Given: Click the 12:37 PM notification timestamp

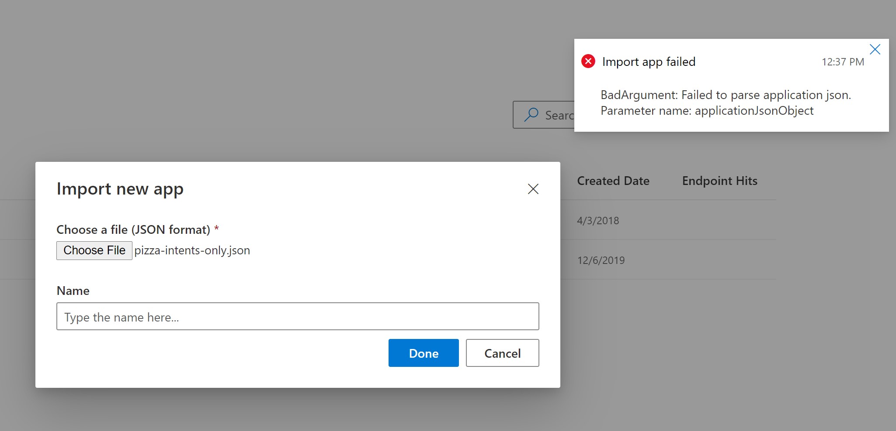Looking at the screenshot, I should click(843, 62).
